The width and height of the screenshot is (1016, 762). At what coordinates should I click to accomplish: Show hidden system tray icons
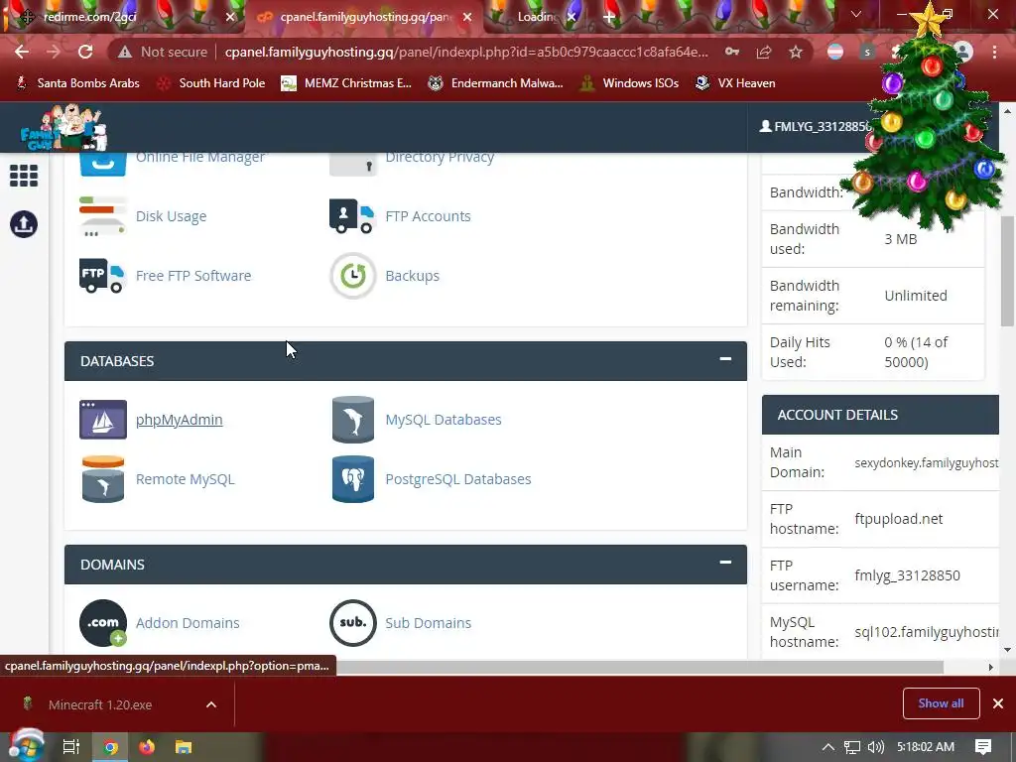(x=828, y=747)
